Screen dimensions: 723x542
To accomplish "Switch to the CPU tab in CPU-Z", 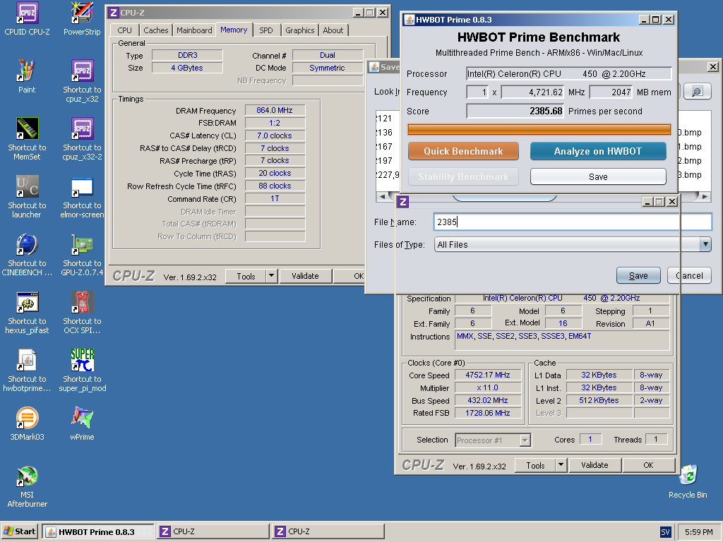I will click(124, 30).
